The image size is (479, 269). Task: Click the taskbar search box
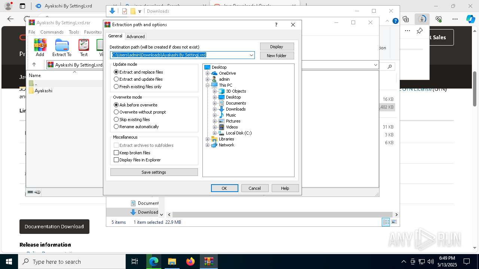72,262
